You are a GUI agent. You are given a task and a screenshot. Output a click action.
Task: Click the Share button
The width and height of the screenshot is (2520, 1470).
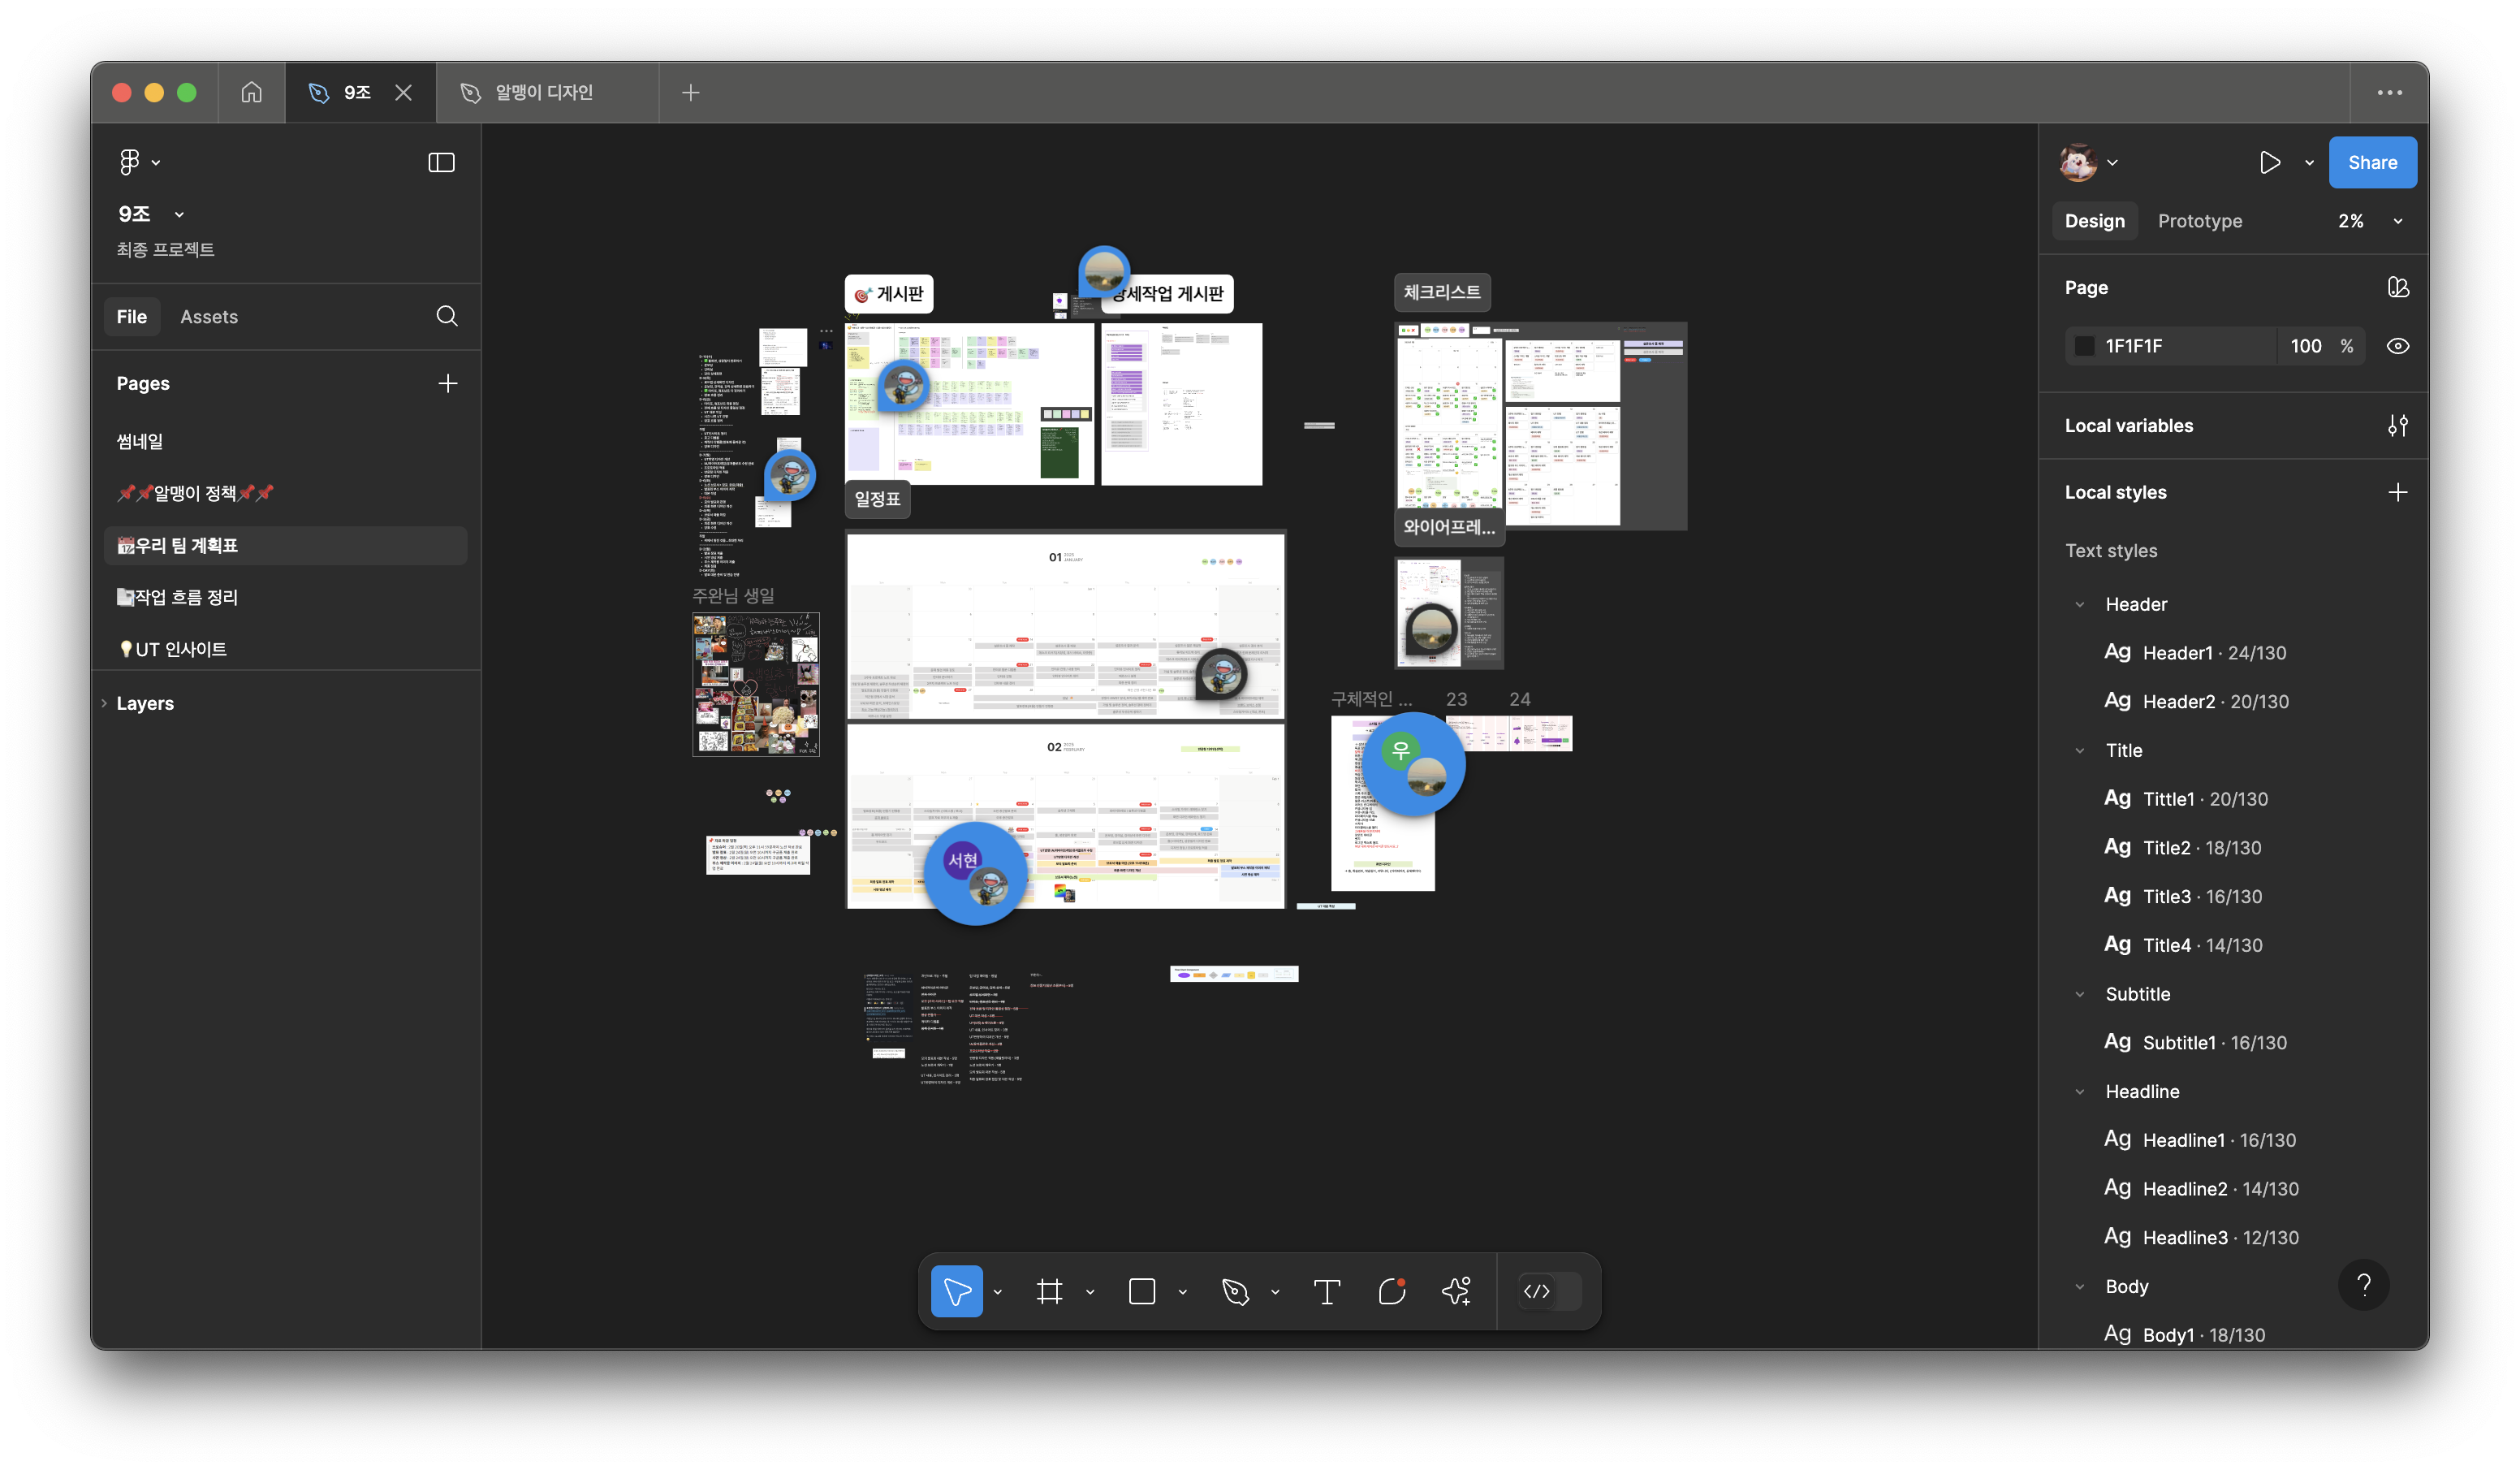(x=2372, y=162)
